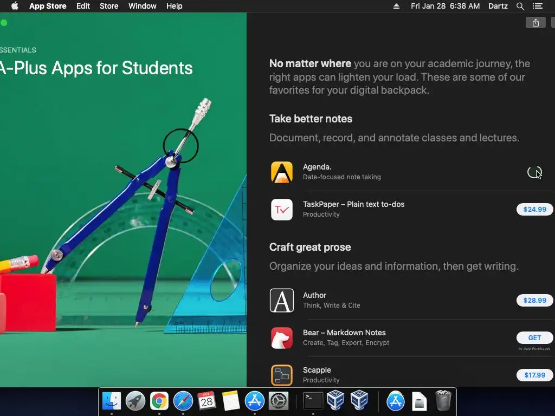Open Terminal from the Dock
The height and width of the screenshot is (416, 555).
click(x=313, y=401)
